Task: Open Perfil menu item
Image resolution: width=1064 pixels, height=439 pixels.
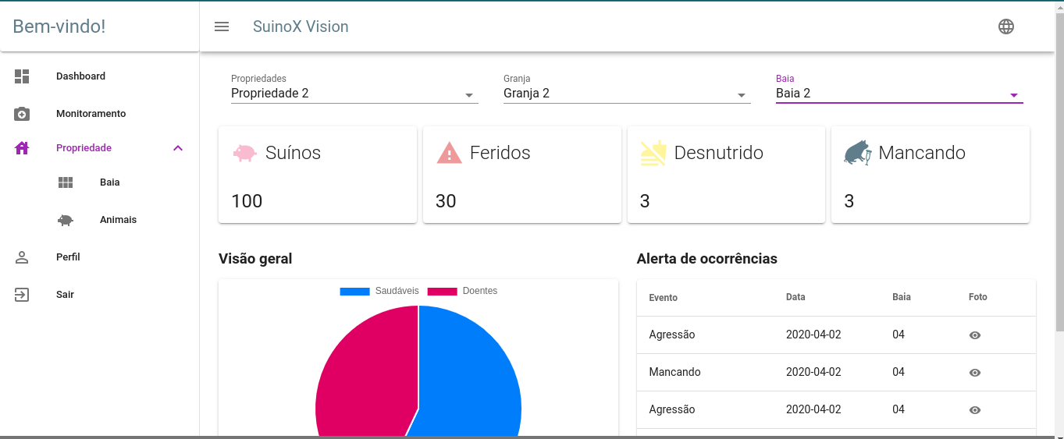Action: pyautogui.click(x=100, y=257)
